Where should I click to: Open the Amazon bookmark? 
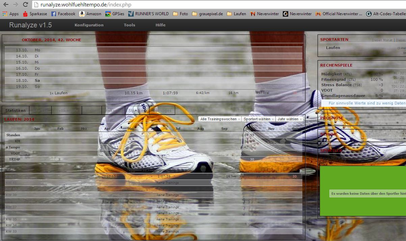pyautogui.click(x=90, y=14)
